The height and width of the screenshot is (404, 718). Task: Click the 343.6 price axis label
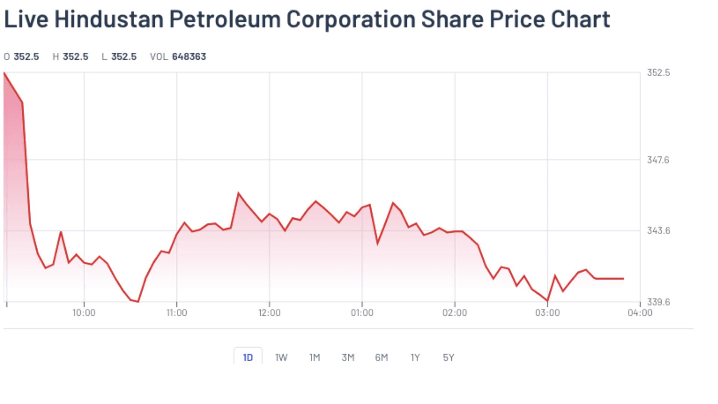pos(658,231)
